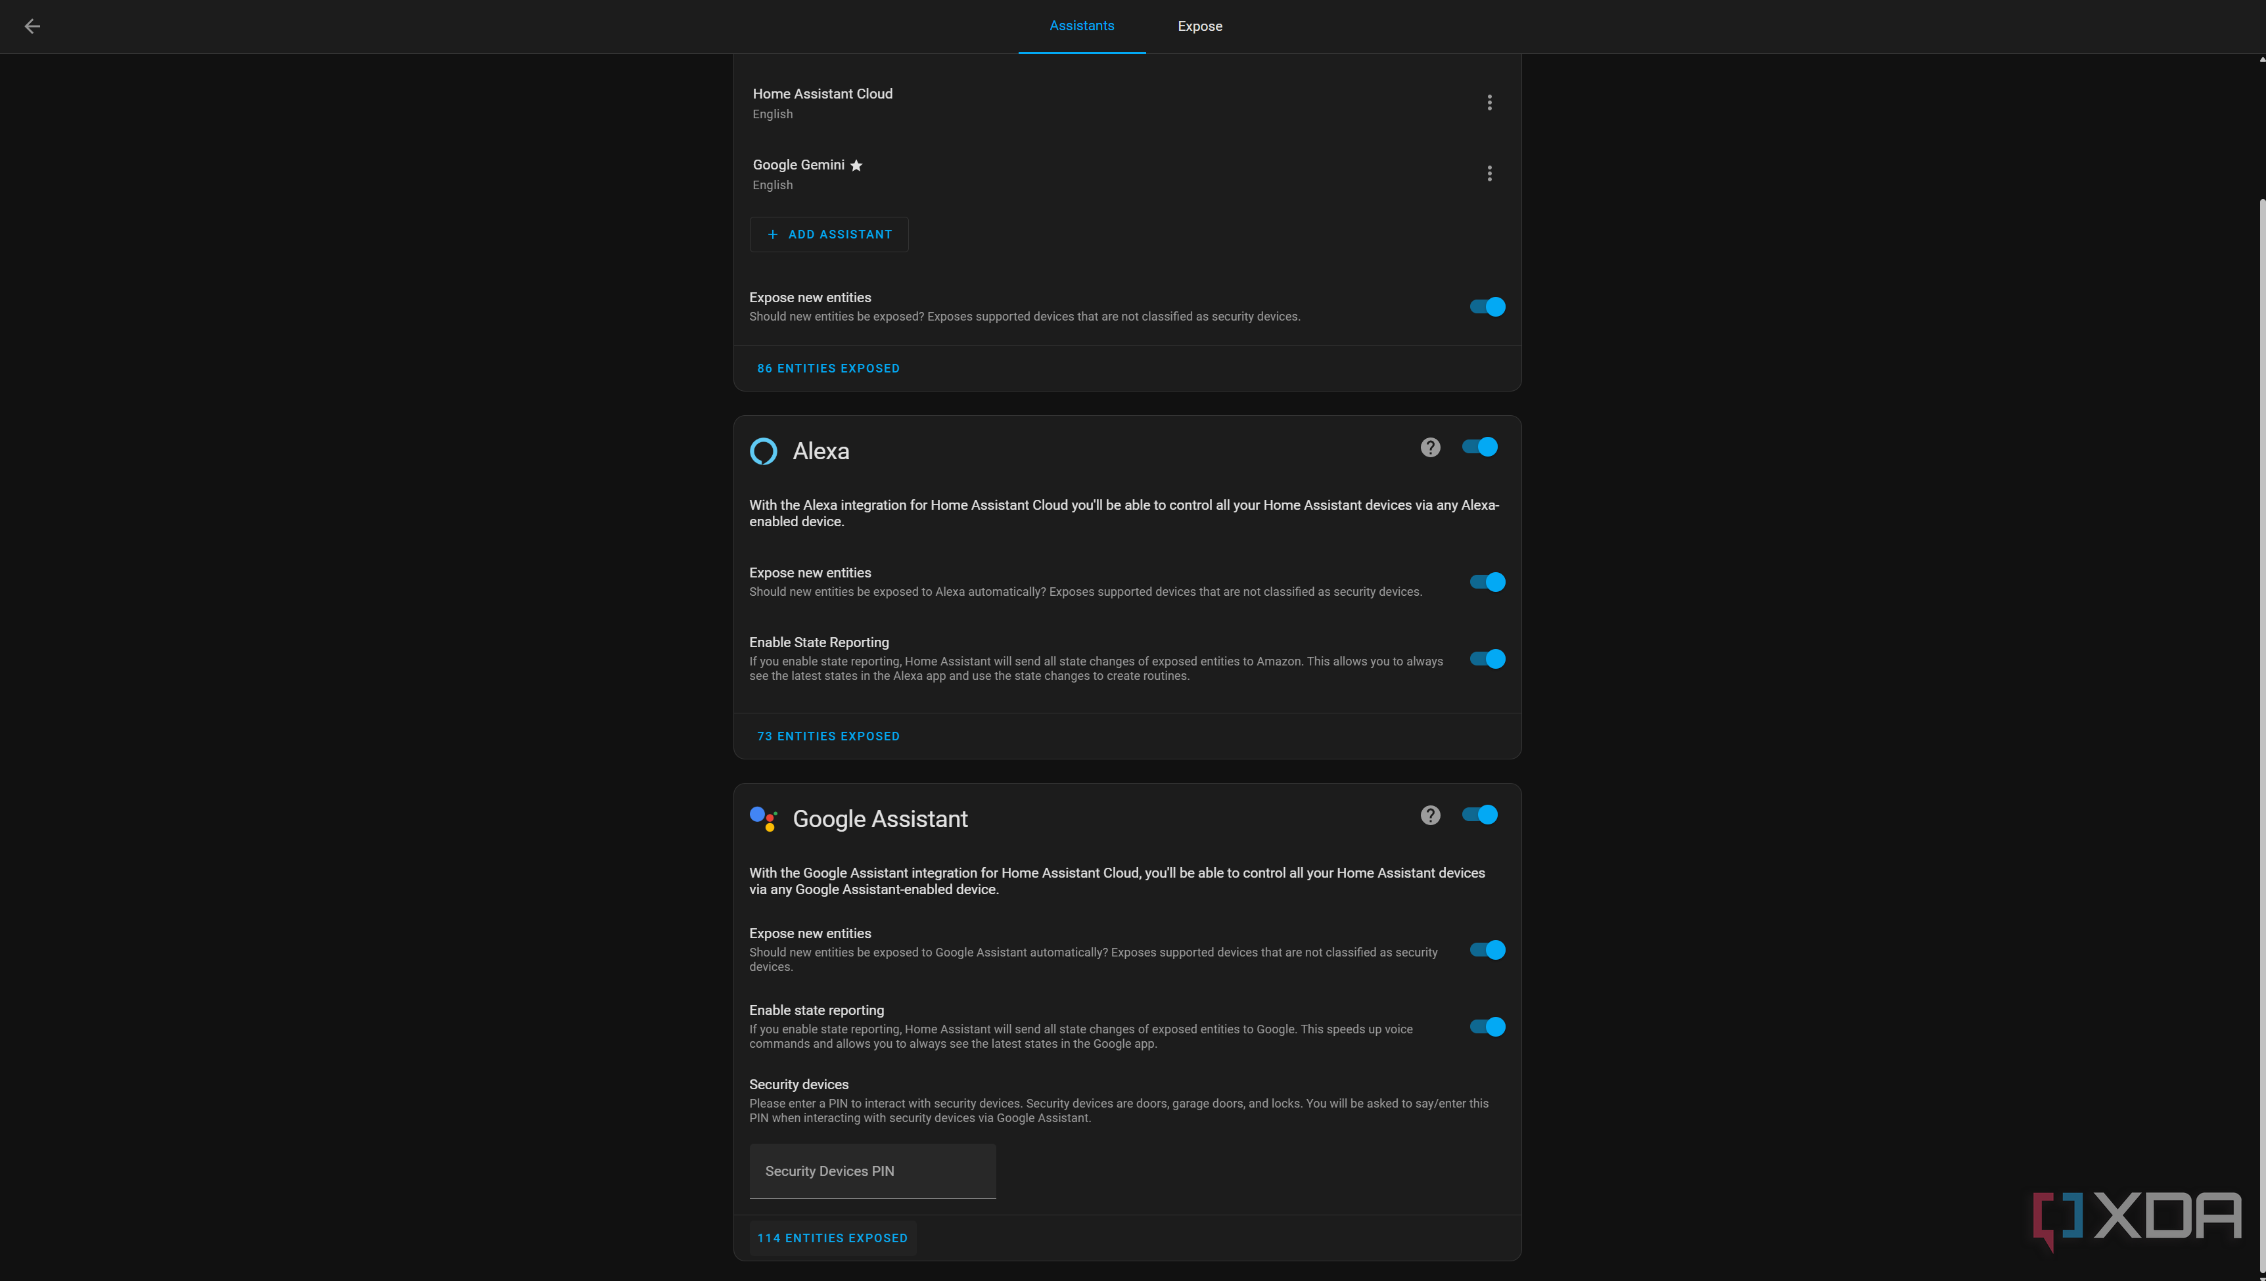Click the Enable State Reporting label under Alexa
Screen dimensions: 2266x1281
tap(818, 642)
